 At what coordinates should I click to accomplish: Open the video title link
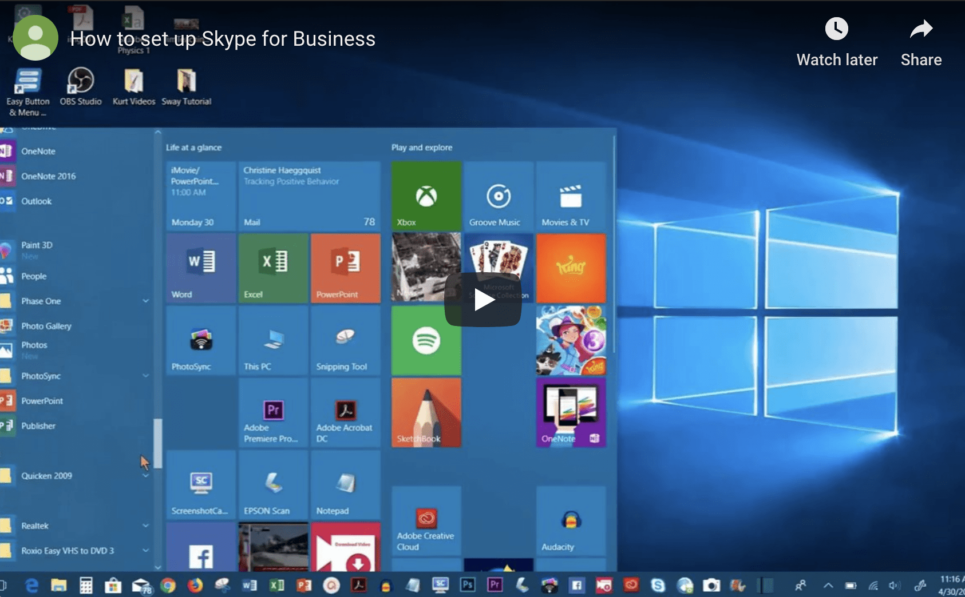pos(223,39)
